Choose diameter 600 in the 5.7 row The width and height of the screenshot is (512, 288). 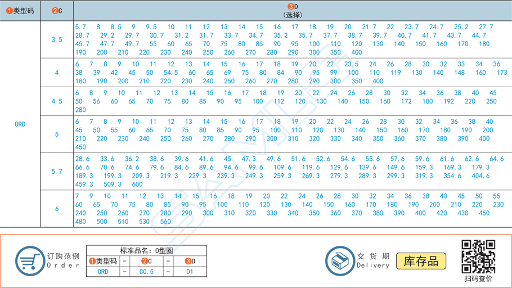click(x=137, y=184)
